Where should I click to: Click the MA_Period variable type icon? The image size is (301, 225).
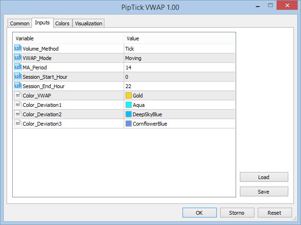pos(18,67)
